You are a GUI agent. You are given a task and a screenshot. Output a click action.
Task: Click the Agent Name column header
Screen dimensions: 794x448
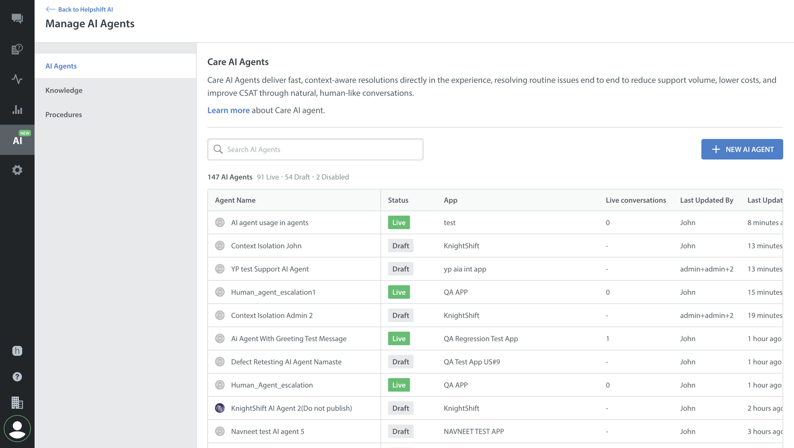click(235, 200)
